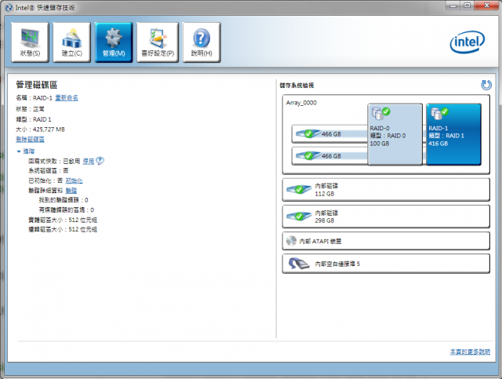Select the RAID-1 volume block
The height and width of the screenshot is (379, 502).
[453, 134]
